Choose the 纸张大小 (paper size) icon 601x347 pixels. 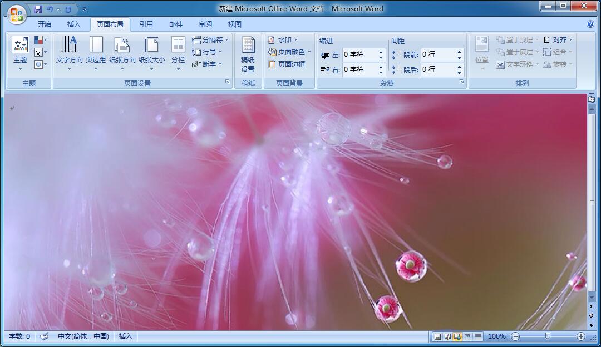[x=151, y=52]
